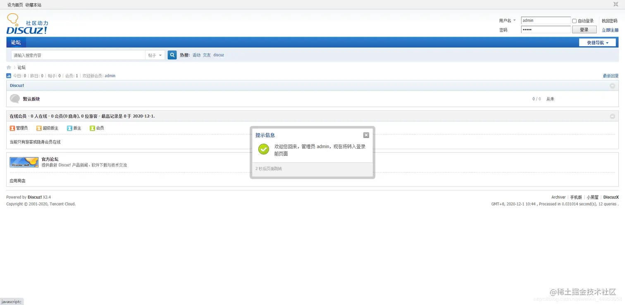Click the username input field
Screen dimensions: 625x305
546,20
